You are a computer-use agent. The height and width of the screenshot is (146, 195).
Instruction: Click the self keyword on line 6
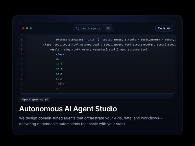point(59,64)
